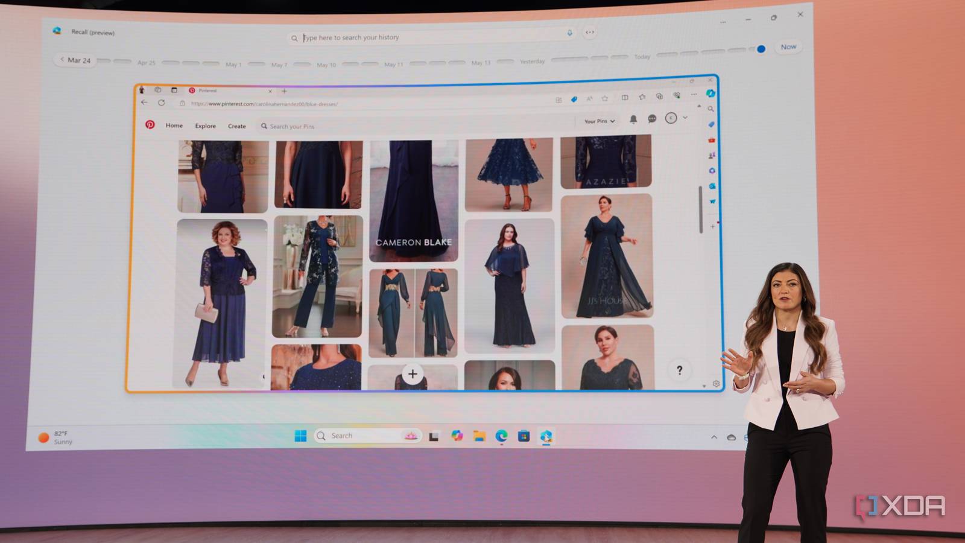This screenshot has width=965, height=543.
Task: Click the Recall code brackets button
Action: [590, 32]
